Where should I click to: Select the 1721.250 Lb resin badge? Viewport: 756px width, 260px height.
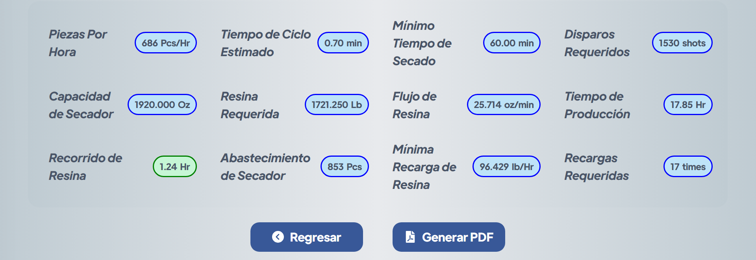click(x=337, y=104)
